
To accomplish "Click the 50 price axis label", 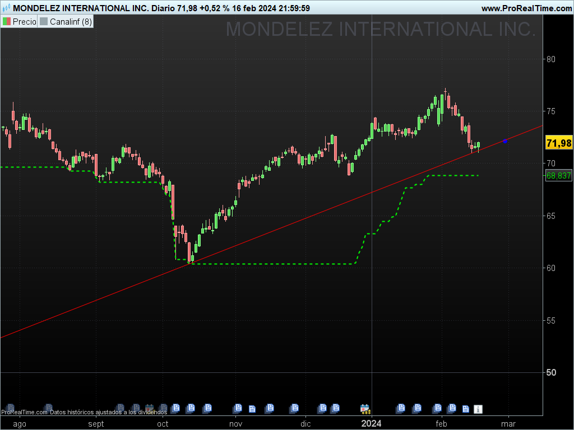I will pyautogui.click(x=551, y=372).
